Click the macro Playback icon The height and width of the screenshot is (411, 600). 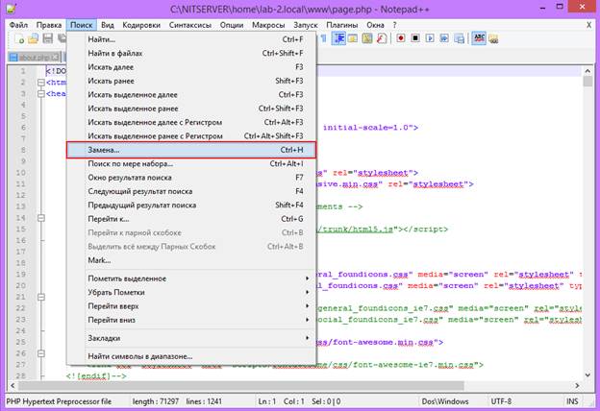point(430,38)
